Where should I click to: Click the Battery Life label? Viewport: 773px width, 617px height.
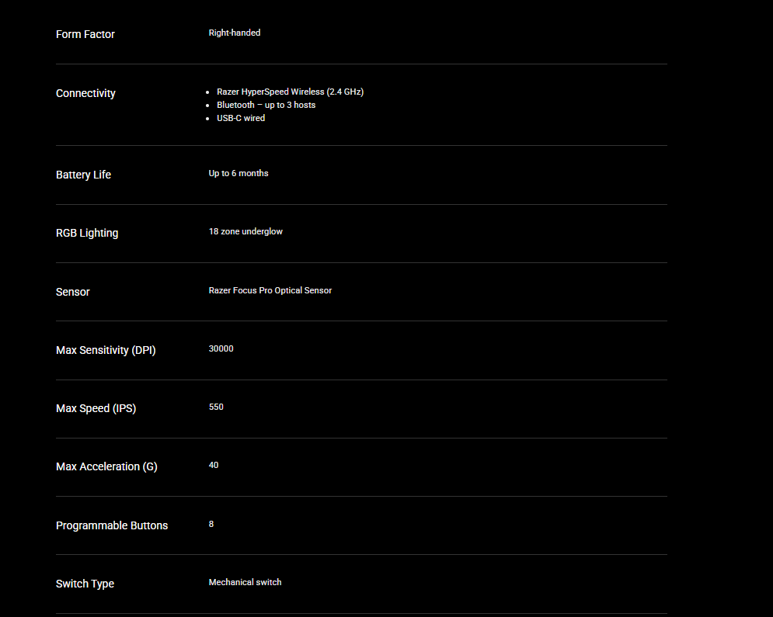pos(83,175)
